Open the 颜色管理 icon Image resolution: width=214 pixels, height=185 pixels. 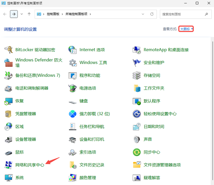tap(72, 178)
